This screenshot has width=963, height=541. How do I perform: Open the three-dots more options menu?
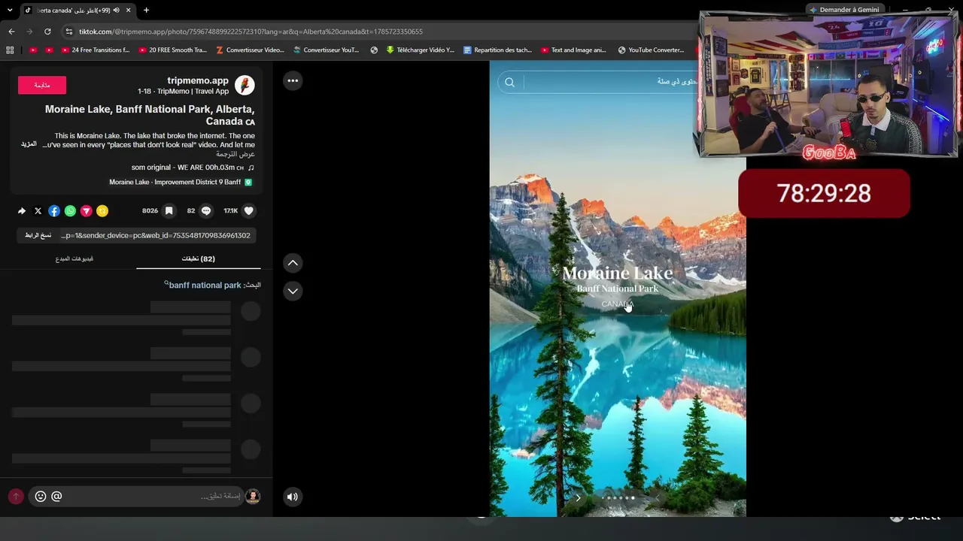[x=293, y=80]
